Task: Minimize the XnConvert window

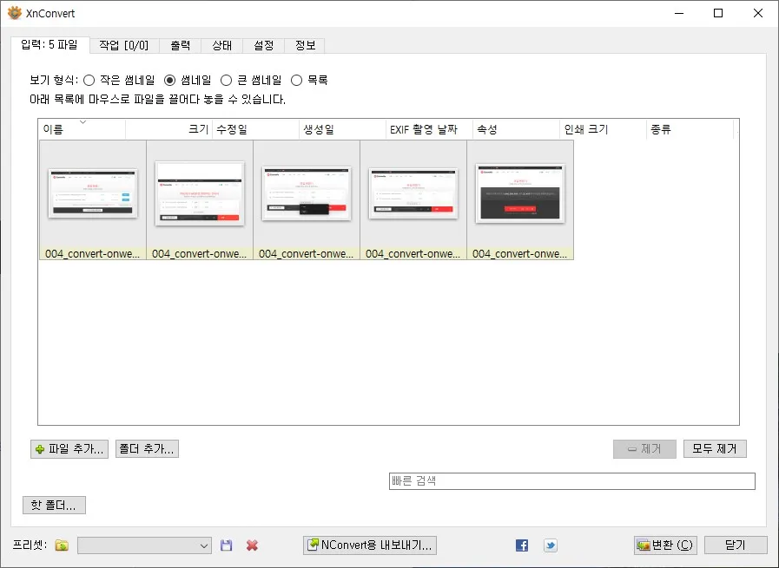Action: tap(679, 13)
